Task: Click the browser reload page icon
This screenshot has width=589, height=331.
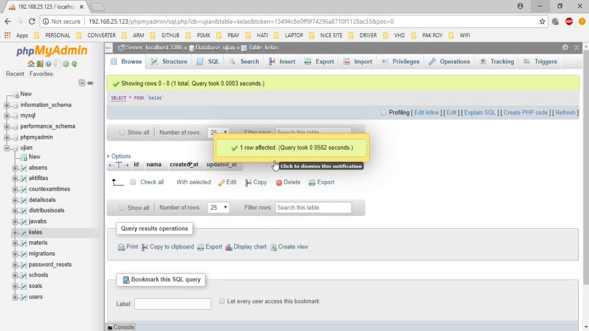Action: click(x=32, y=21)
